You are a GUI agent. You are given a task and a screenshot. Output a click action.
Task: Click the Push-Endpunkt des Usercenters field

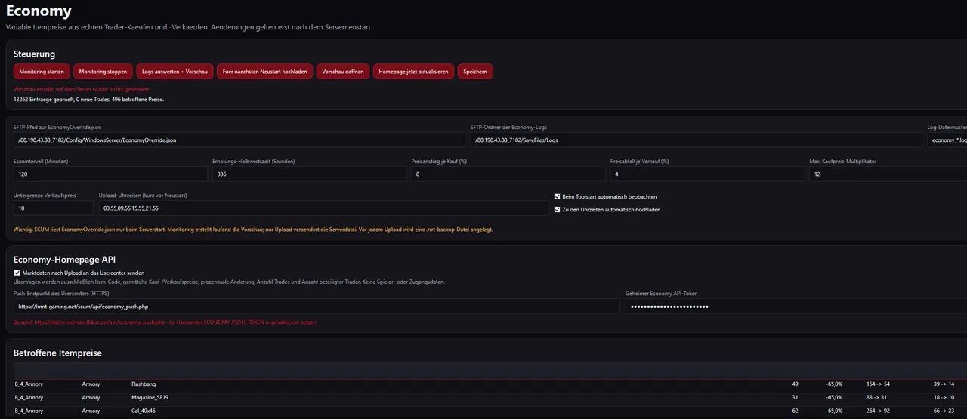[317, 307]
